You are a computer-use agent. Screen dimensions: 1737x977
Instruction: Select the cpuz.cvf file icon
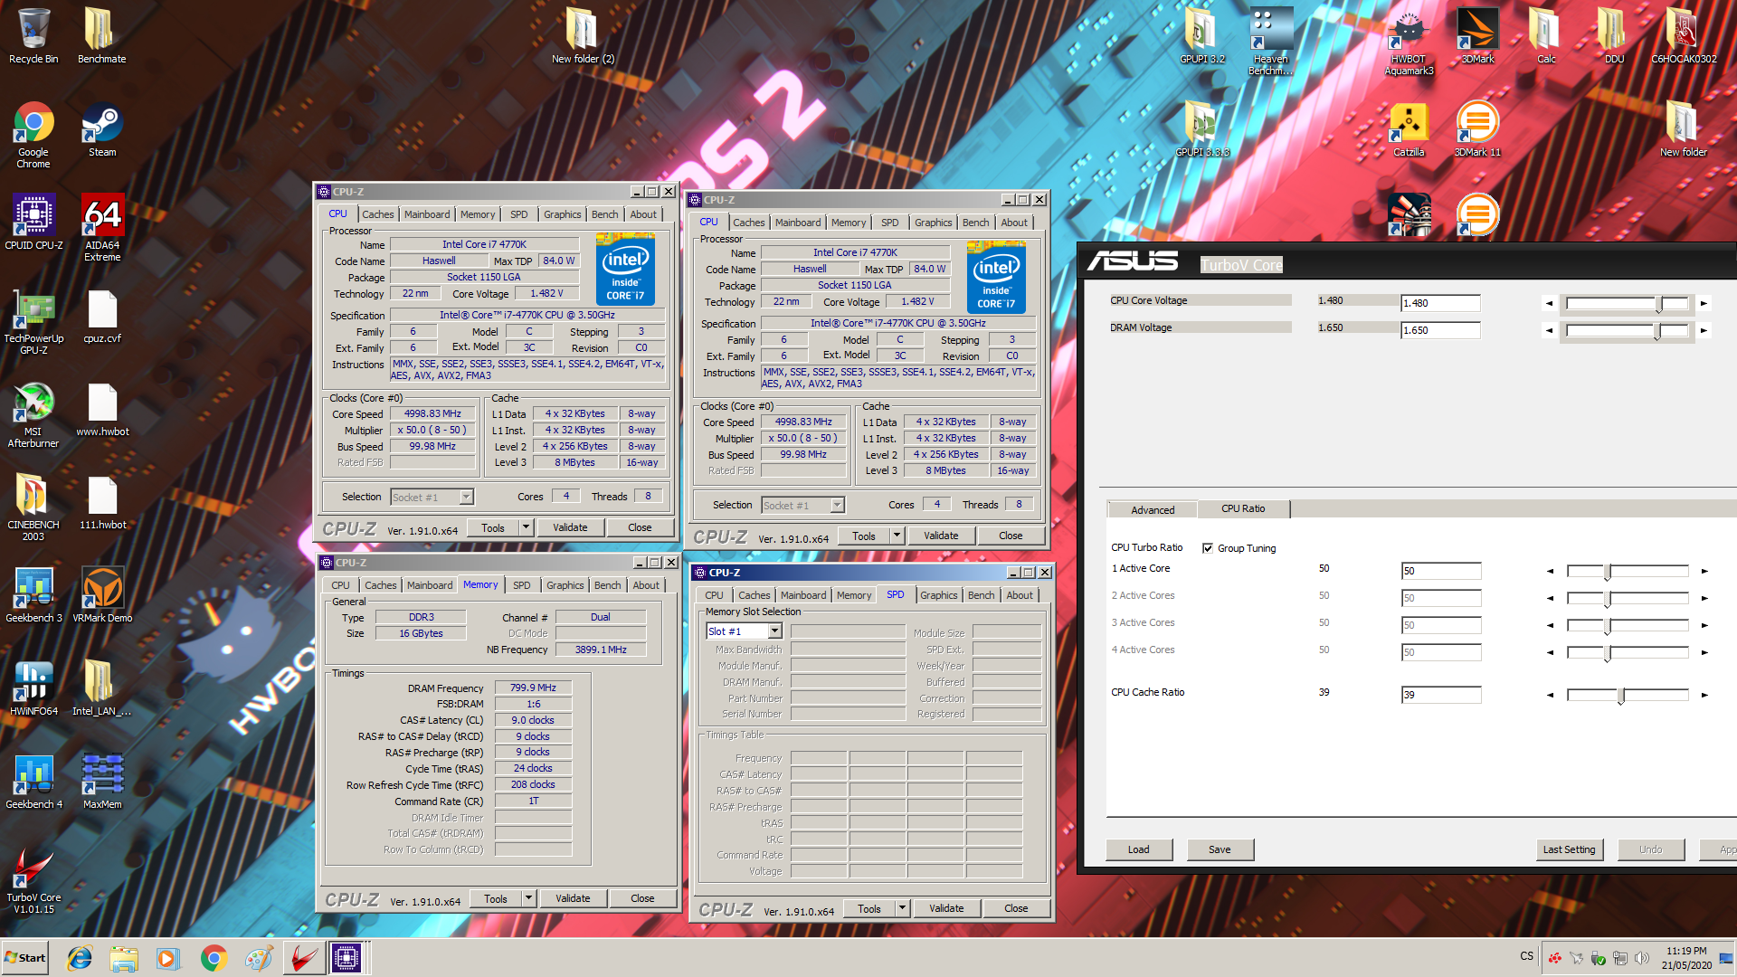point(102,317)
